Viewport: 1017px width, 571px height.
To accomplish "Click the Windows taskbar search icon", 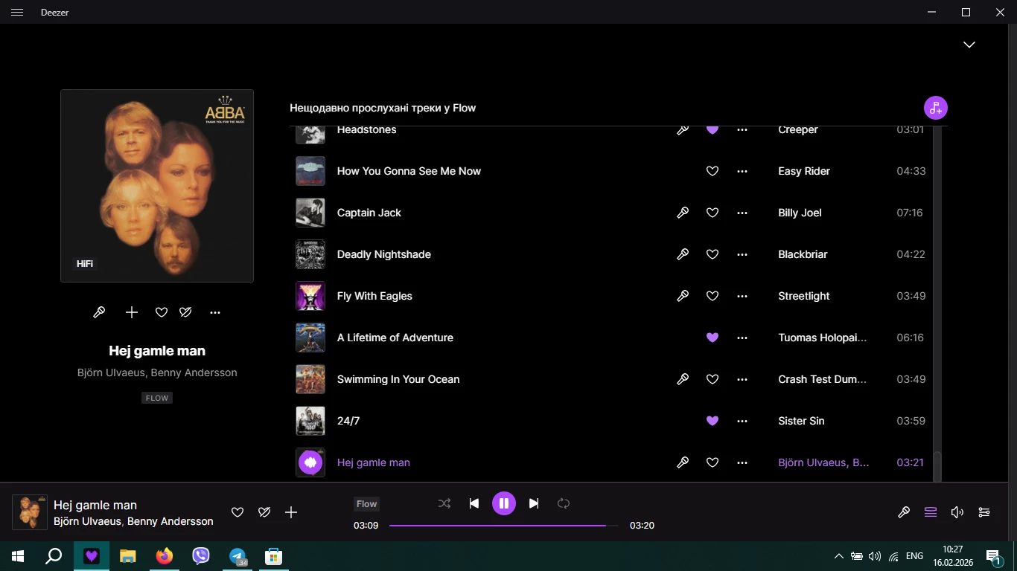I will coord(54,556).
